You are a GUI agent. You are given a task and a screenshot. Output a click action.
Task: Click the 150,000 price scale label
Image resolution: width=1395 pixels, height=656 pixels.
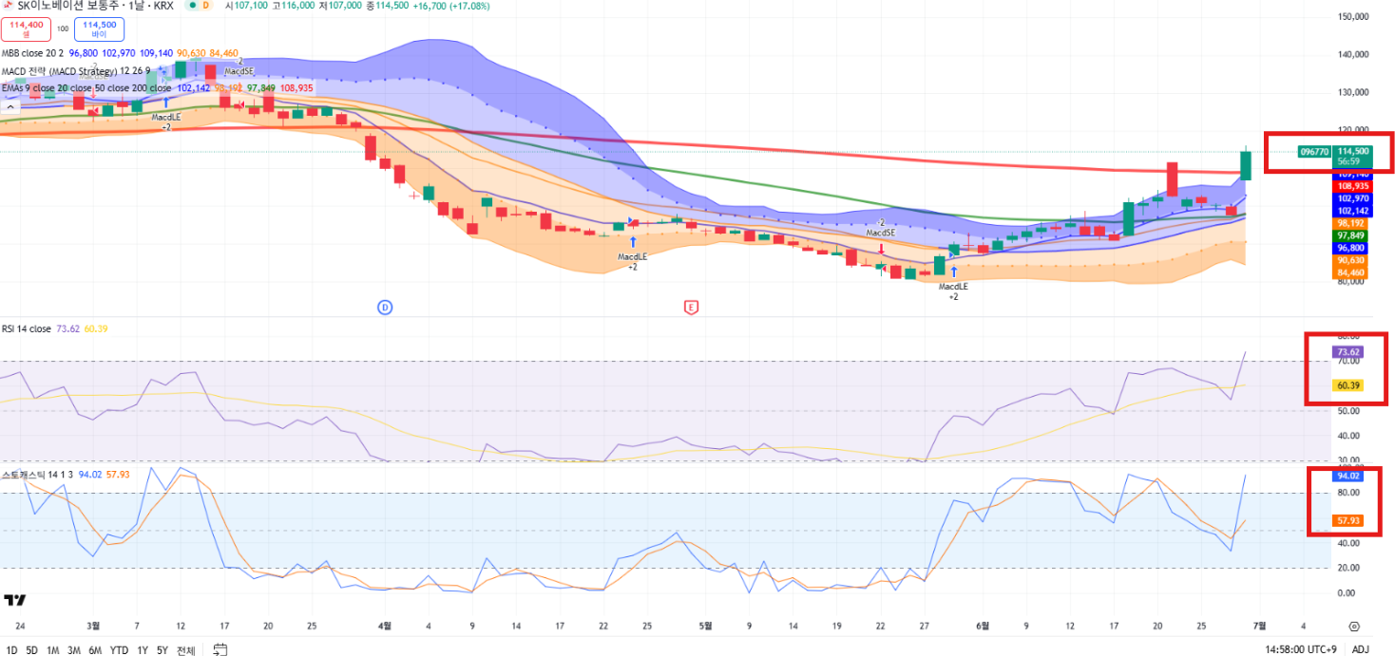(x=1352, y=16)
